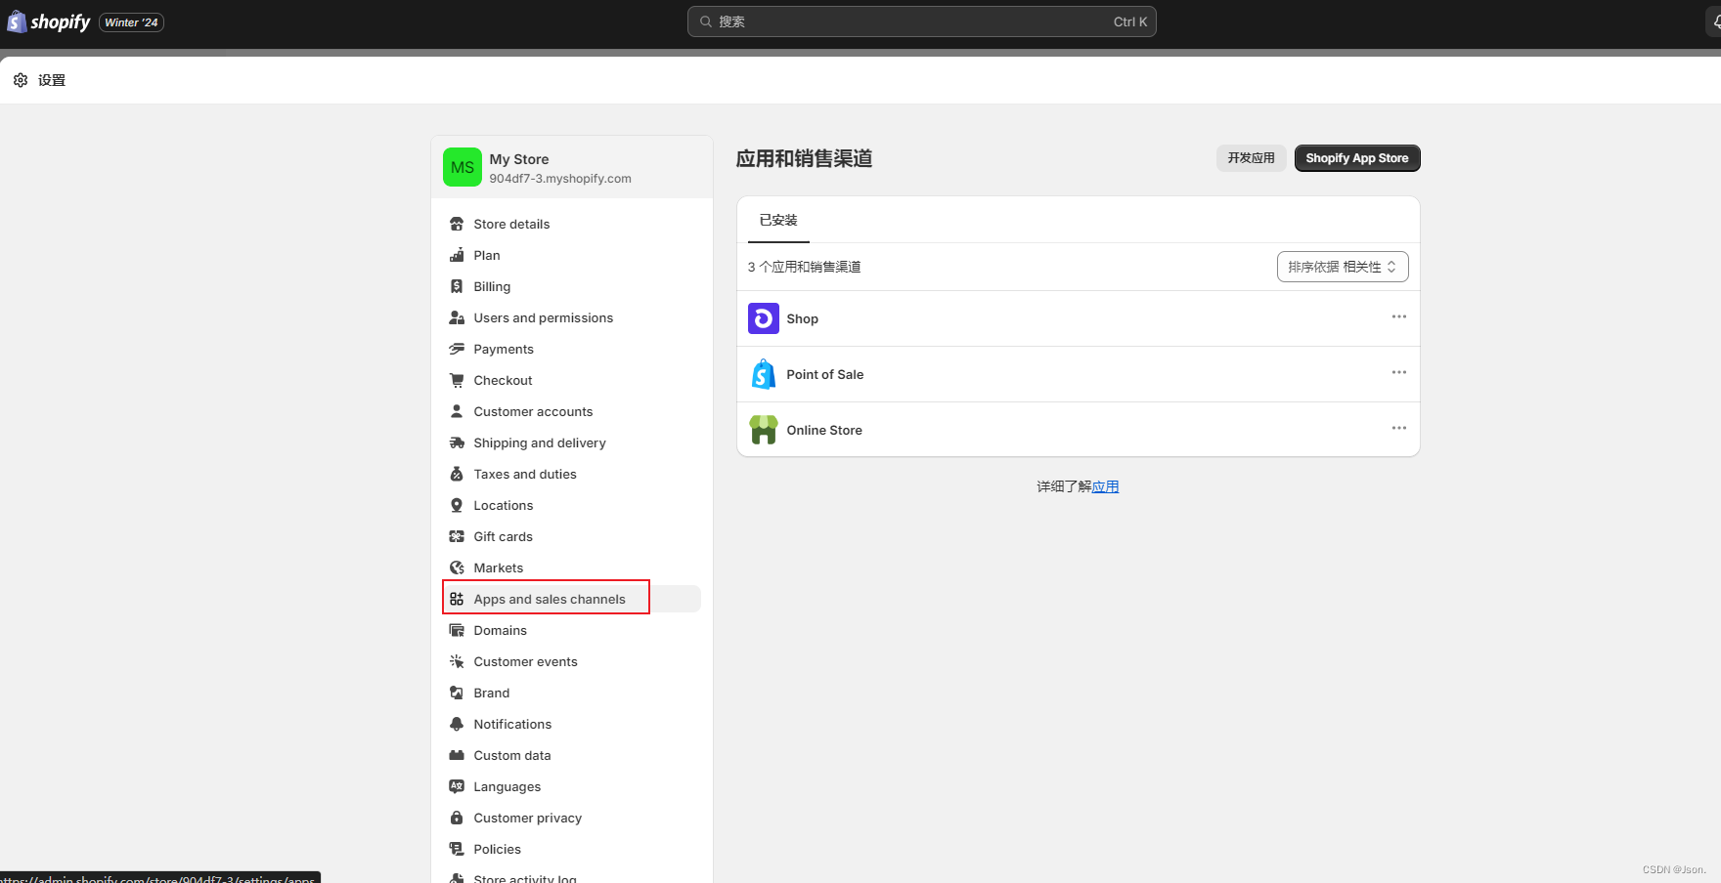Click the Winter '24 edition badge
This screenshot has height=883, width=1721.
131,22
